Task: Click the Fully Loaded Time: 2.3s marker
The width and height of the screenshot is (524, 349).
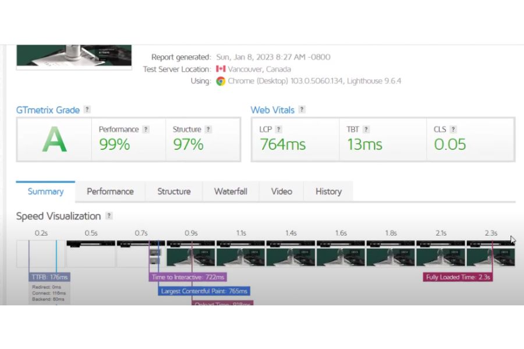Action: click(x=458, y=277)
